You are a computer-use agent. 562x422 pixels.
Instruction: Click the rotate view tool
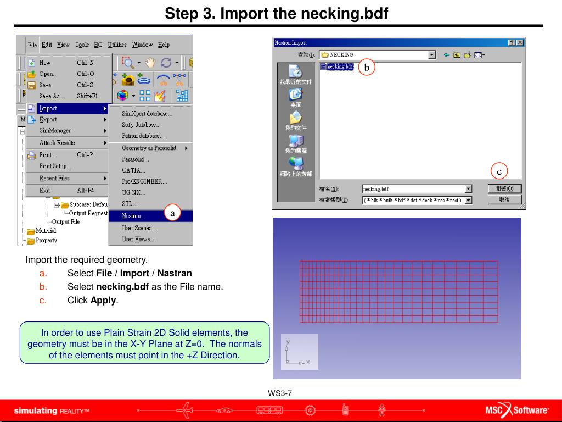tap(166, 63)
